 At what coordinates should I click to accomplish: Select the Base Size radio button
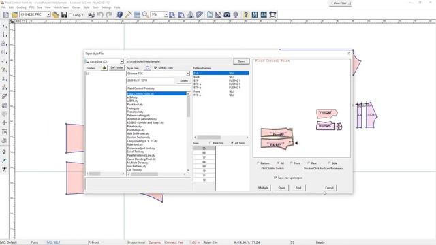(x=211, y=143)
